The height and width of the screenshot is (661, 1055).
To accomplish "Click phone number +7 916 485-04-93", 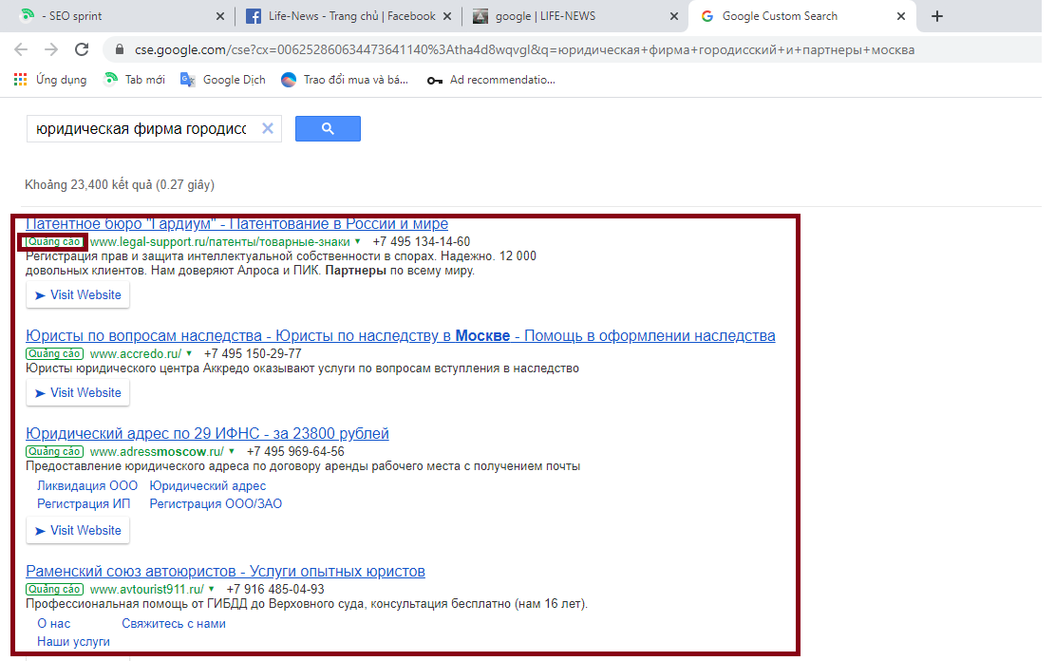I will pyautogui.click(x=275, y=589).
